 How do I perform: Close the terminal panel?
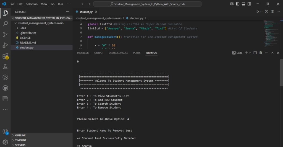pos(278,53)
